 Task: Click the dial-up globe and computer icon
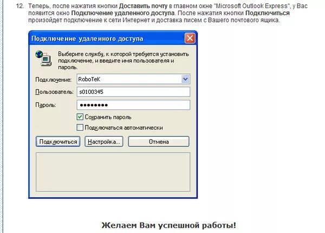[43, 59]
